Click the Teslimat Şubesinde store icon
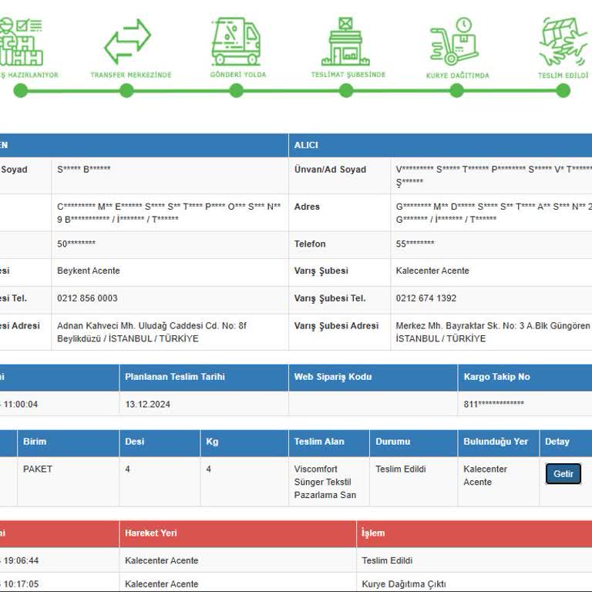This screenshot has width=592, height=592. click(x=345, y=42)
